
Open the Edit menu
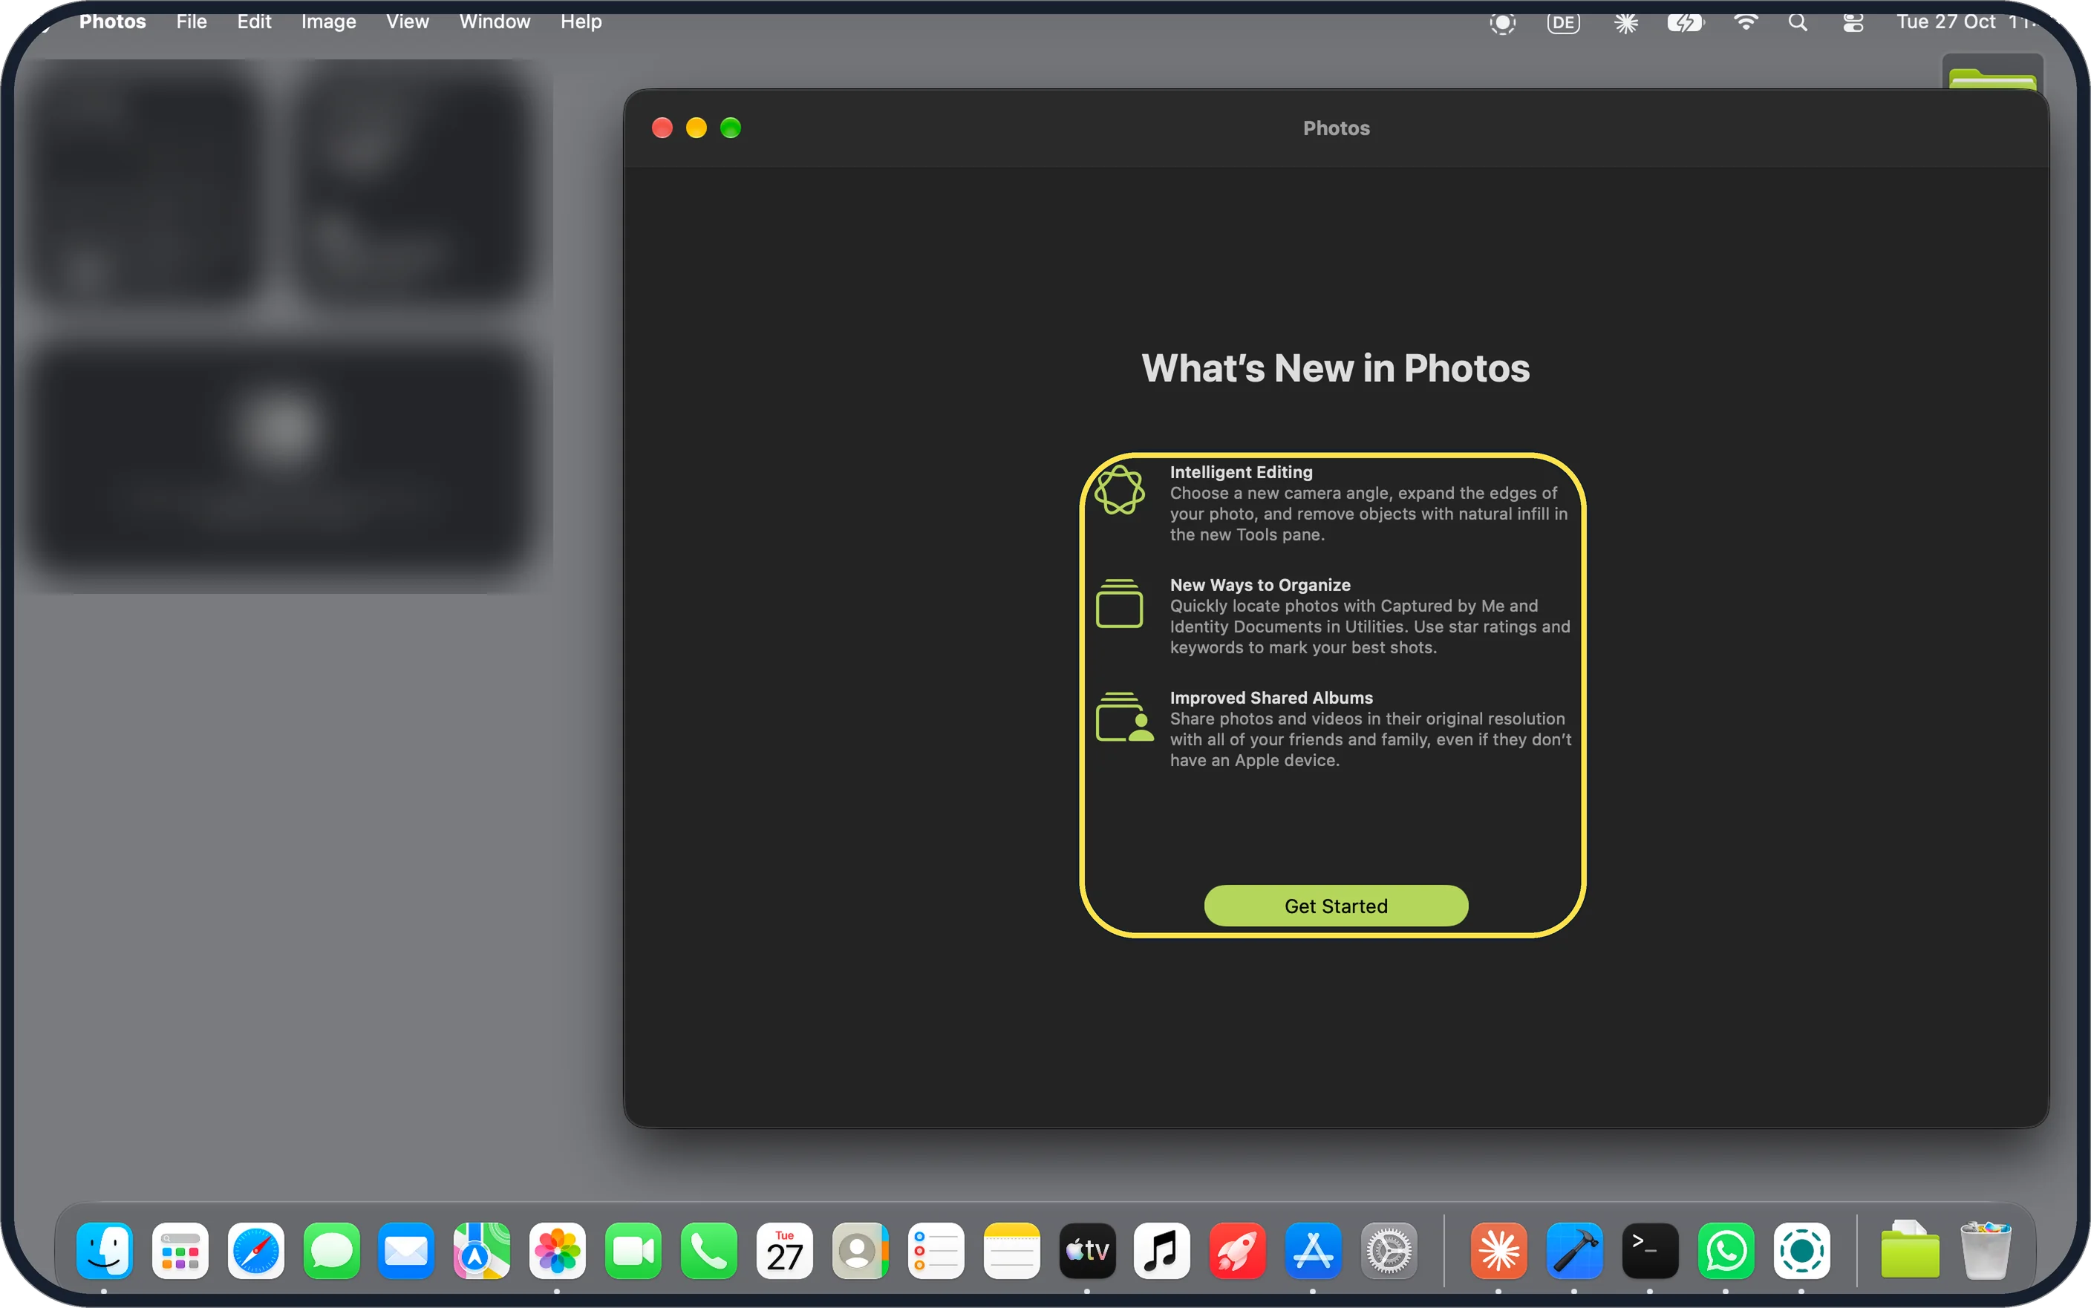click(253, 22)
